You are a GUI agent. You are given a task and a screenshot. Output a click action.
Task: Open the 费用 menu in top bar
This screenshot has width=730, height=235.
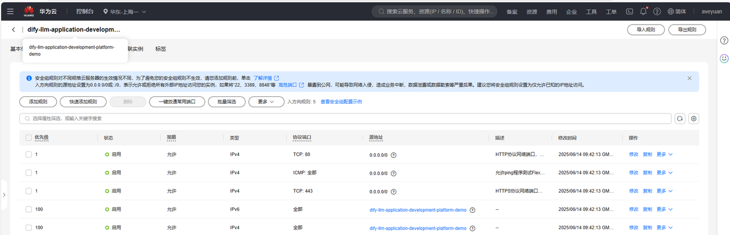551,11
